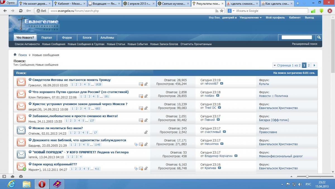This screenshot has height=189, width=335.
Task: Click the Opera reload button
Action: pos(21,11)
